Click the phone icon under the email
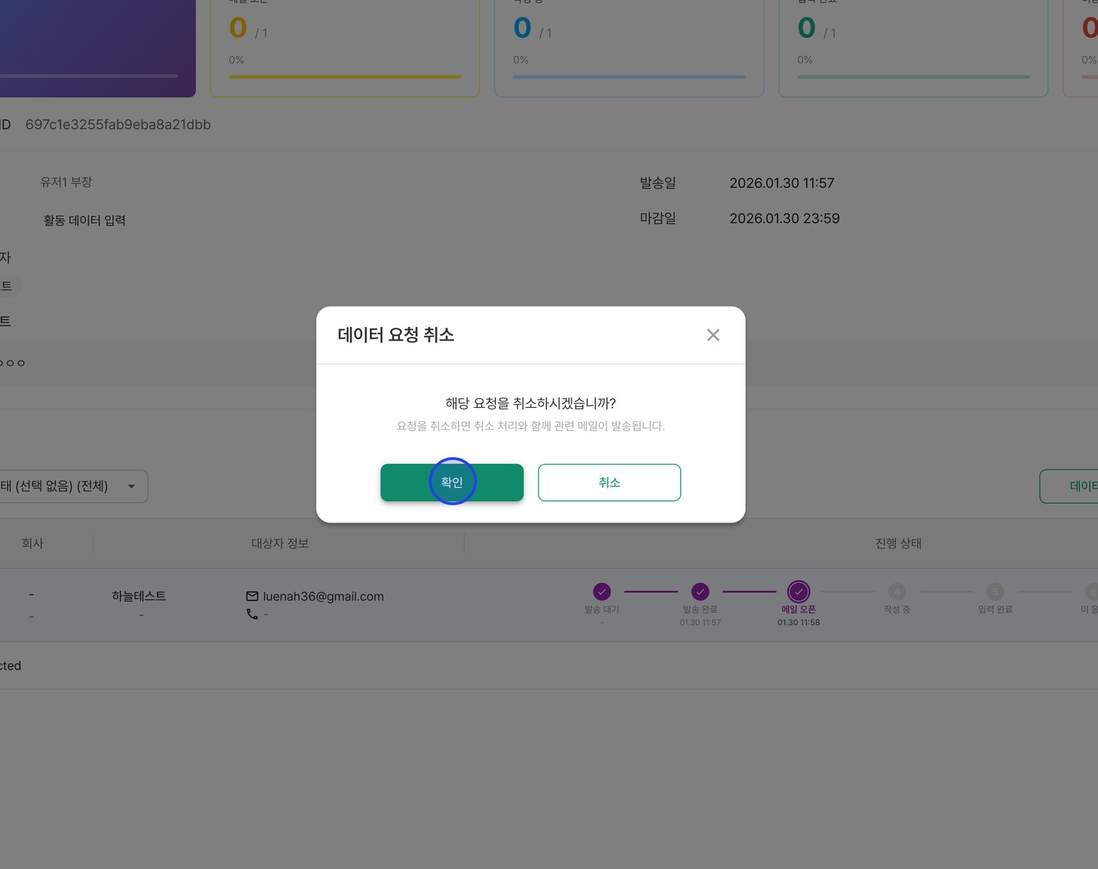 [252, 614]
